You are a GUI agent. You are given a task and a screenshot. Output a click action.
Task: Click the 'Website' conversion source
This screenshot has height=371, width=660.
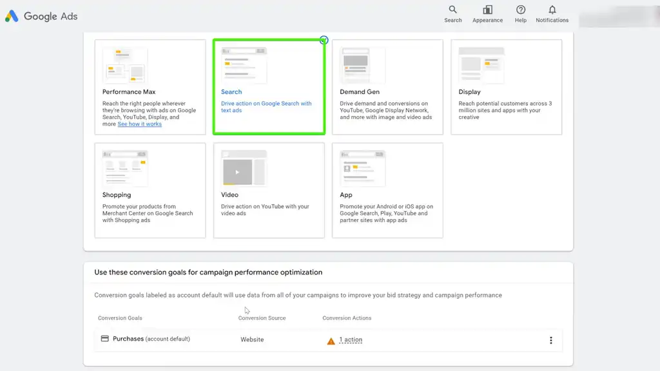coord(252,339)
